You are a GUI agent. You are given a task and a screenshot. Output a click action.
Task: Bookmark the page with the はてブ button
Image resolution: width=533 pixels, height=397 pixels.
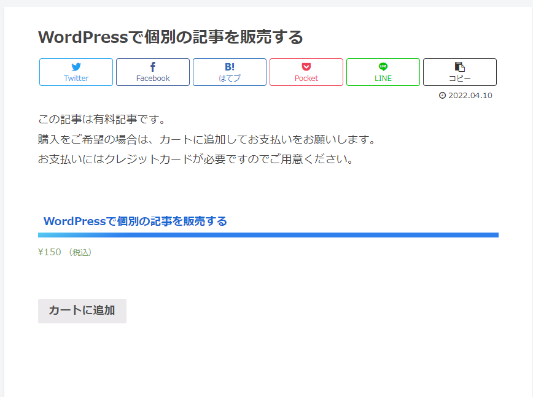coord(230,72)
